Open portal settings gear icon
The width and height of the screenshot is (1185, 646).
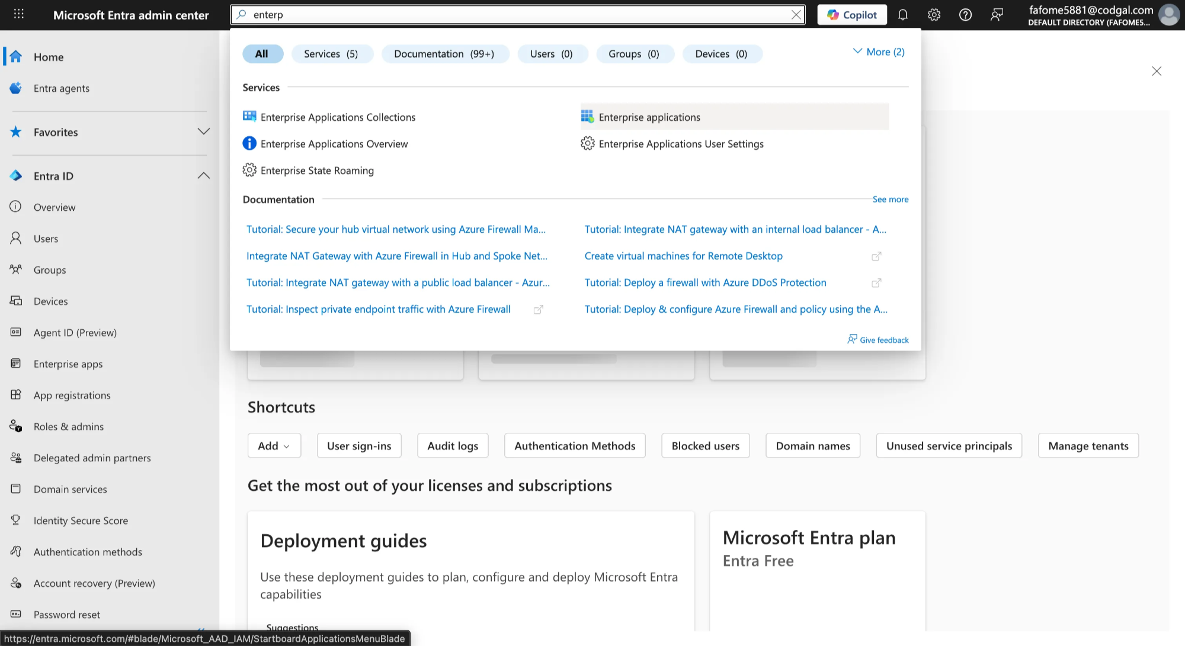tap(934, 15)
